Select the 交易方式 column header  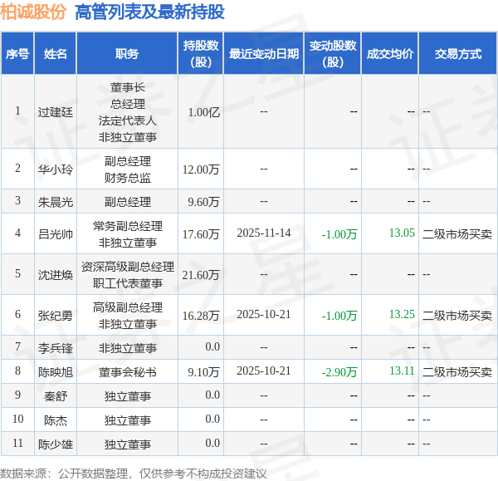point(458,54)
